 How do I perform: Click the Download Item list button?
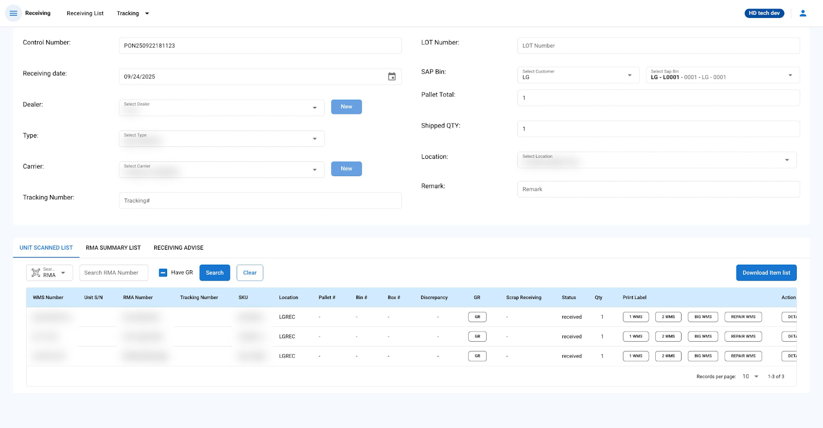(x=766, y=273)
